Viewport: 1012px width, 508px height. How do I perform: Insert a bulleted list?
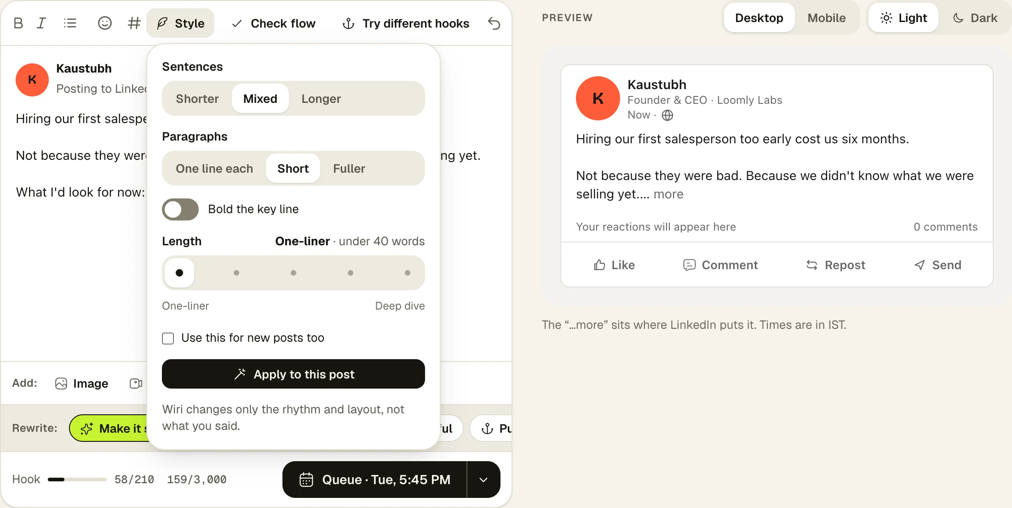[70, 23]
